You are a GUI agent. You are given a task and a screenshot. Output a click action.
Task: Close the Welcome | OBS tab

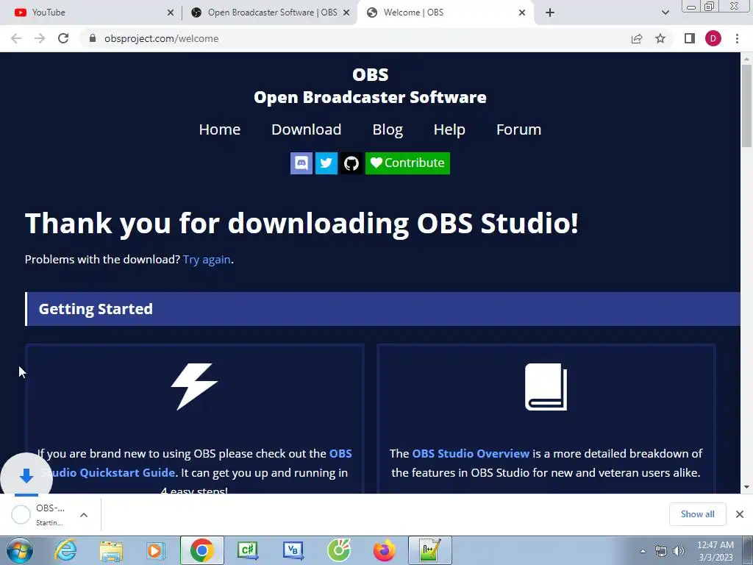(x=522, y=13)
